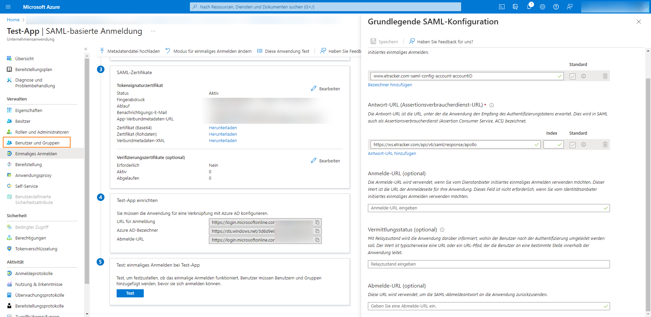
Task: Click Diese Anwendung Test
Action: pyautogui.click(x=283, y=51)
